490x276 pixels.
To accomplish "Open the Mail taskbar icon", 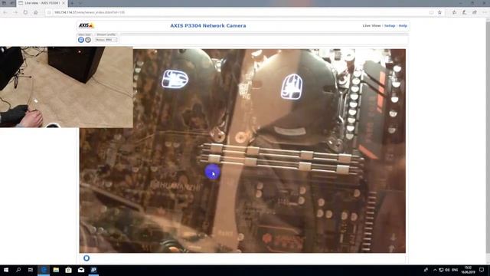I will tap(81, 270).
